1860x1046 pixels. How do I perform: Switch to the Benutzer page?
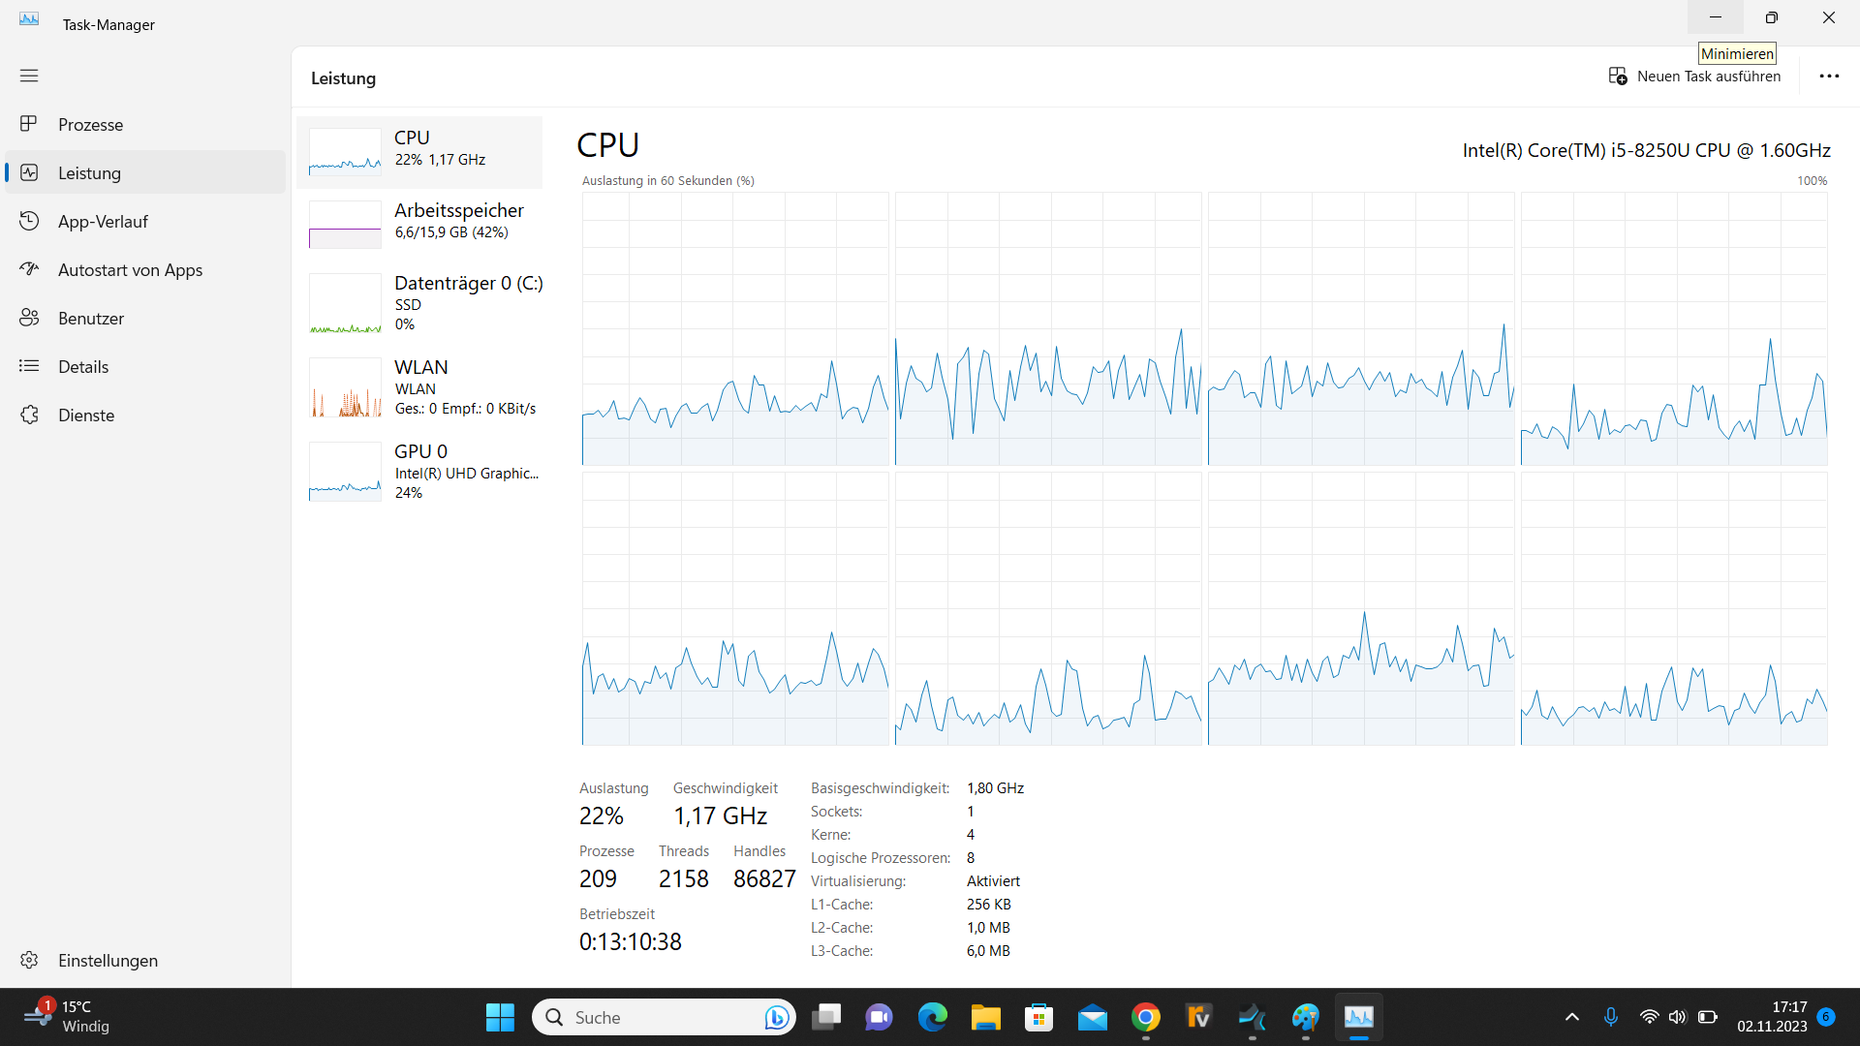(145, 319)
